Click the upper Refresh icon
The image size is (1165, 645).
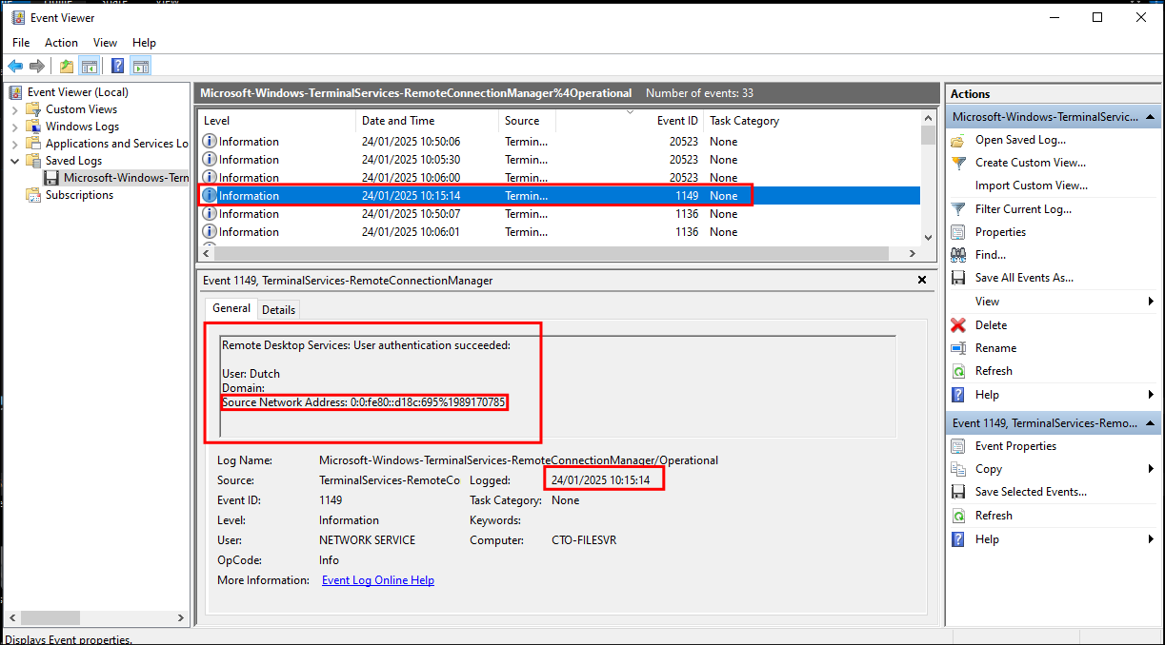tap(958, 371)
